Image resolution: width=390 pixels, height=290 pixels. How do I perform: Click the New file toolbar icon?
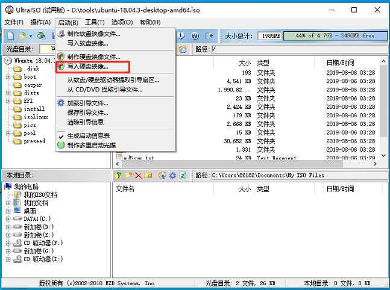tap(10, 36)
